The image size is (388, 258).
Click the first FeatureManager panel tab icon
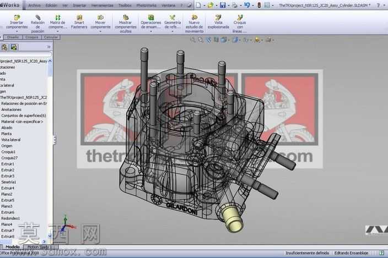(x=4, y=47)
